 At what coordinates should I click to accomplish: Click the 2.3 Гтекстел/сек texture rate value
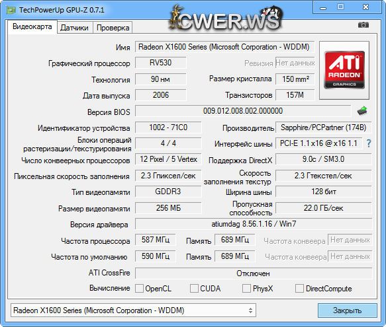324,176
